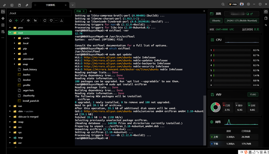Click the 24.04.1 LTS version badge
This screenshot has width=269, height=154.
point(242,20)
